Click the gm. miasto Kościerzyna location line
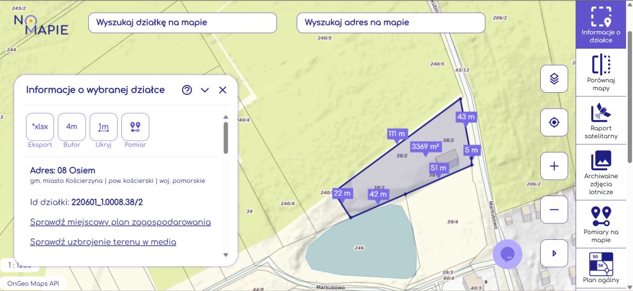The image size is (633, 291). 118,181
